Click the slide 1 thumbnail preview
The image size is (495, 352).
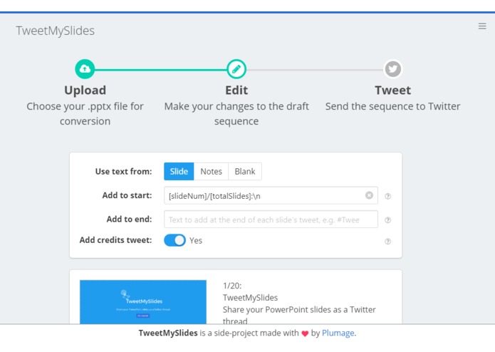pos(143,302)
